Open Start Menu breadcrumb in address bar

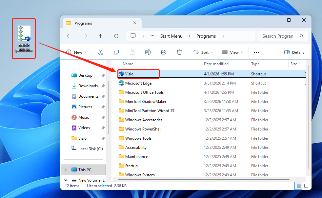pyautogui.click(x=171, y=36)
